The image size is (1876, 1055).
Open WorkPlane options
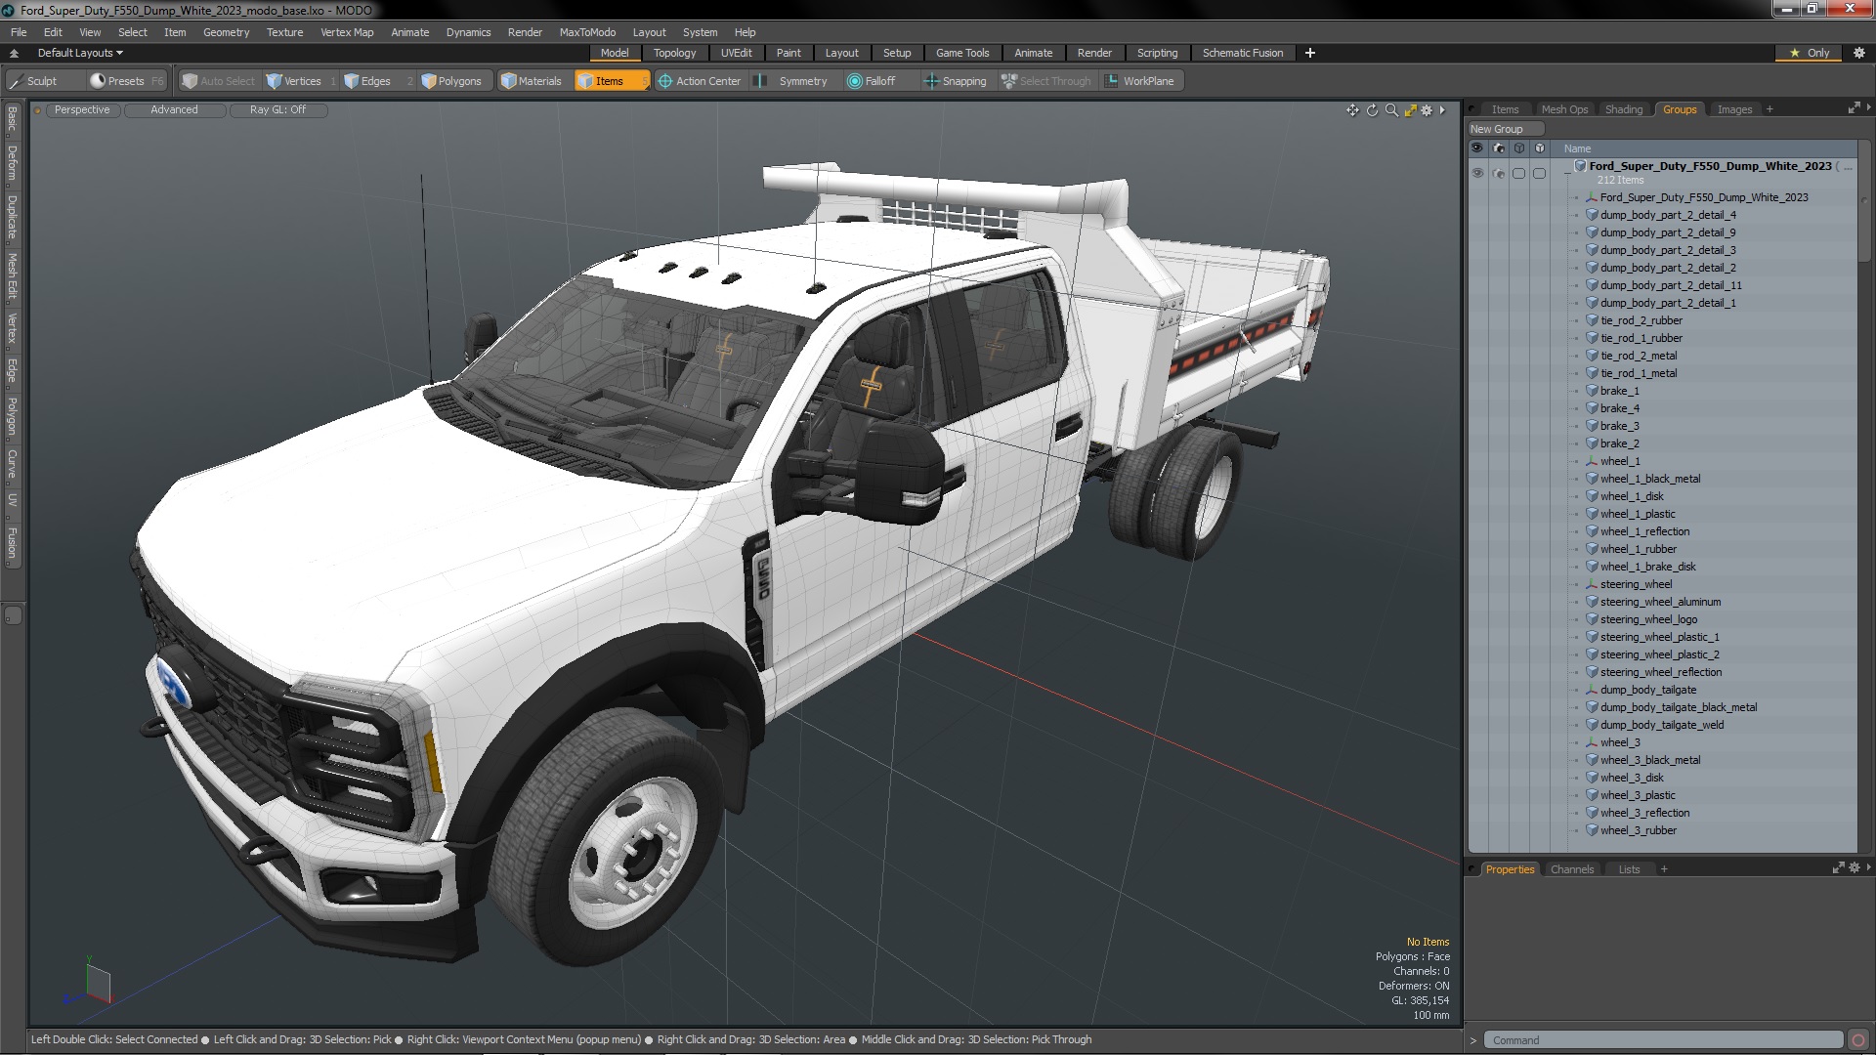coord(1140,81)
